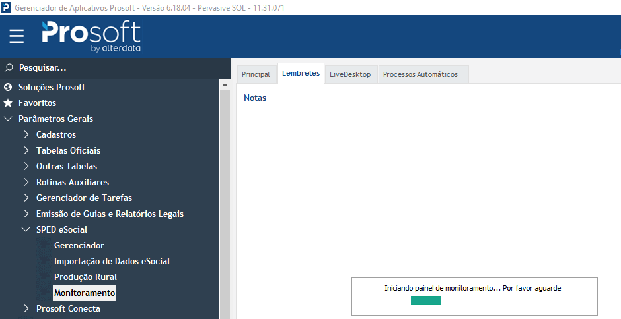Click the Outras Tabelas label
Screen dimensions: 621x319
[x=67, y=166]
